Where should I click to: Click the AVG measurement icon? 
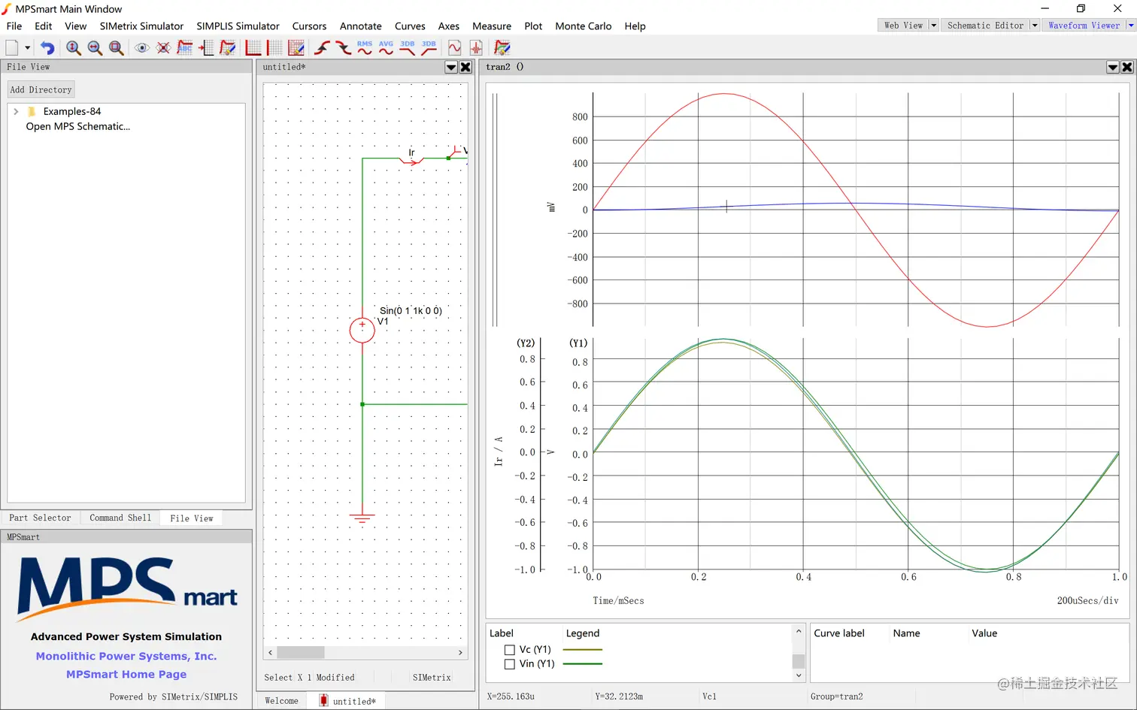click(x=386, y=48)
